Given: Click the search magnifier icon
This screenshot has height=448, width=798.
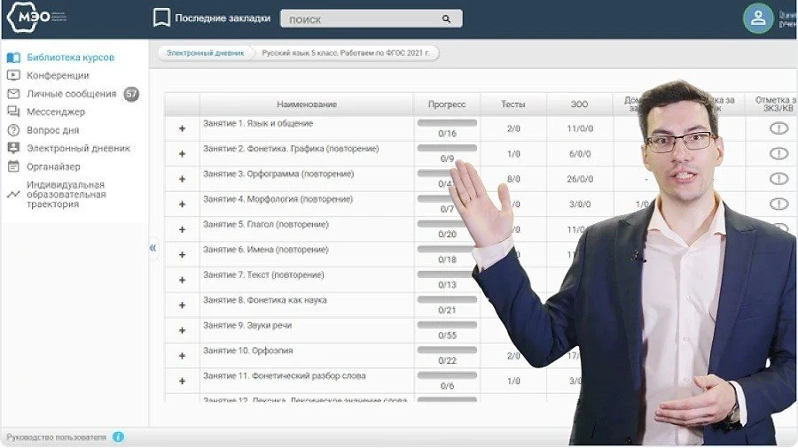Looking at the screenshot, I should [x=446, y=19].
